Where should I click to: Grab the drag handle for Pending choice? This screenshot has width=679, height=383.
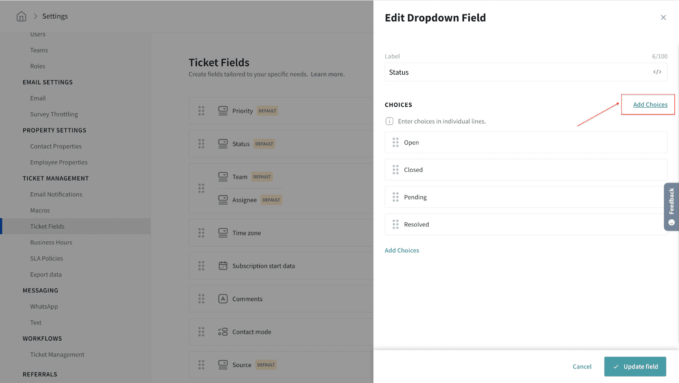pos(396,197)
